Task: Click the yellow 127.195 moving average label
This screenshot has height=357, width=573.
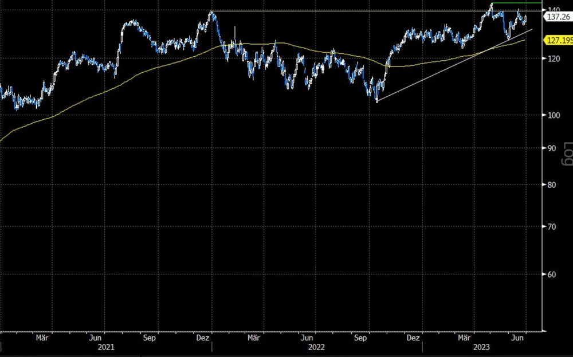Action: coord(559,41)
